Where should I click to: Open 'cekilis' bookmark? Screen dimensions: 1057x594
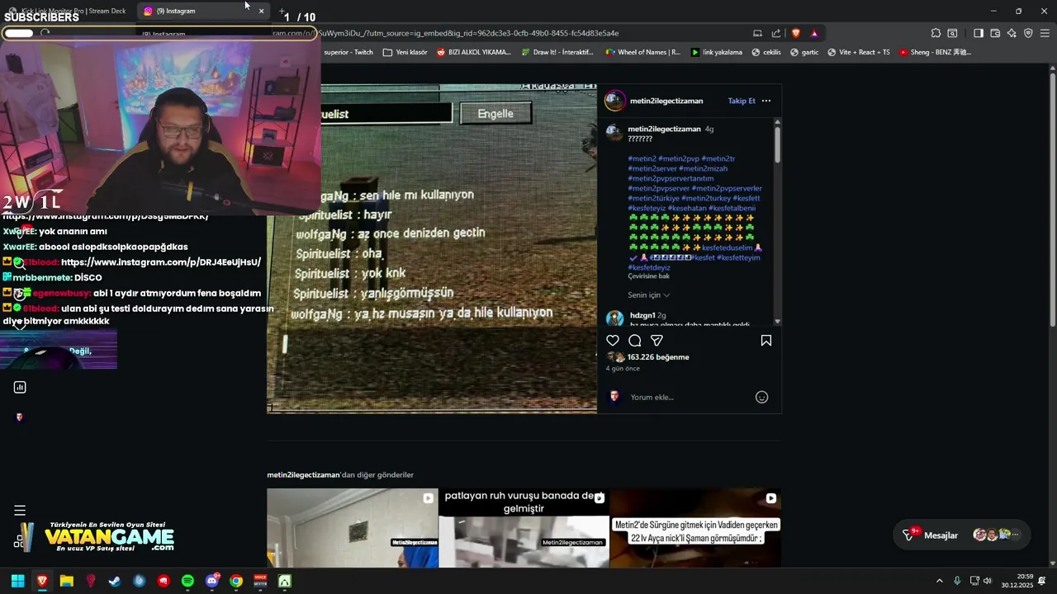(x=766, y=52)
